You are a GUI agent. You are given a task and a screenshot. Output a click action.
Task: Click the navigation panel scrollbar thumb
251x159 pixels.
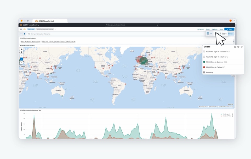coord(233,41)
